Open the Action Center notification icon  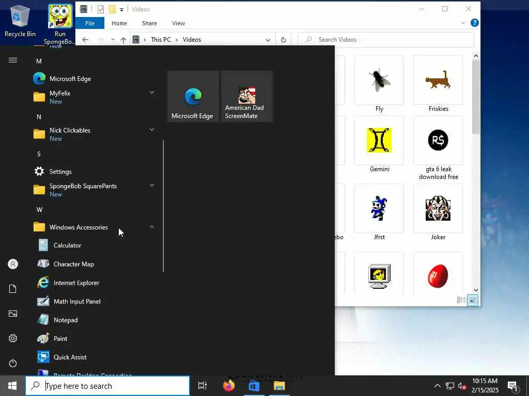coord(513,386)
